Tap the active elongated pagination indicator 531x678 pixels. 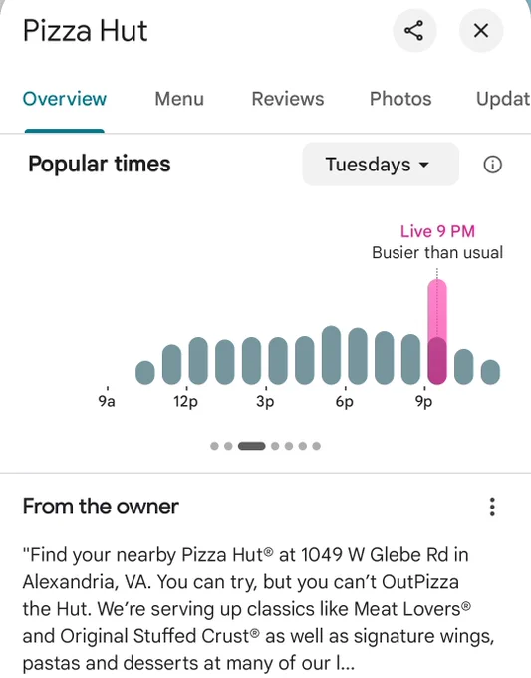(x=251, y=446)
